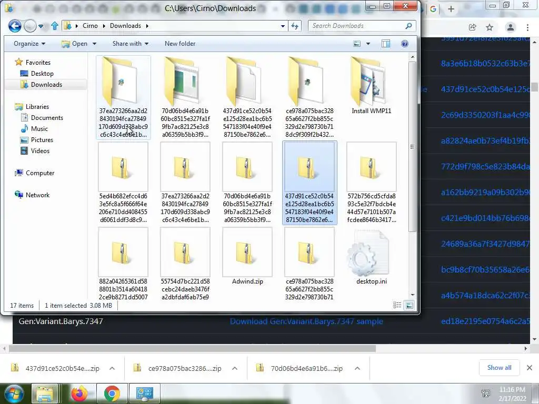Expand the view options dropdown arrow
The height and width of the screenshot is (404, 539).
tap(368, 44)
